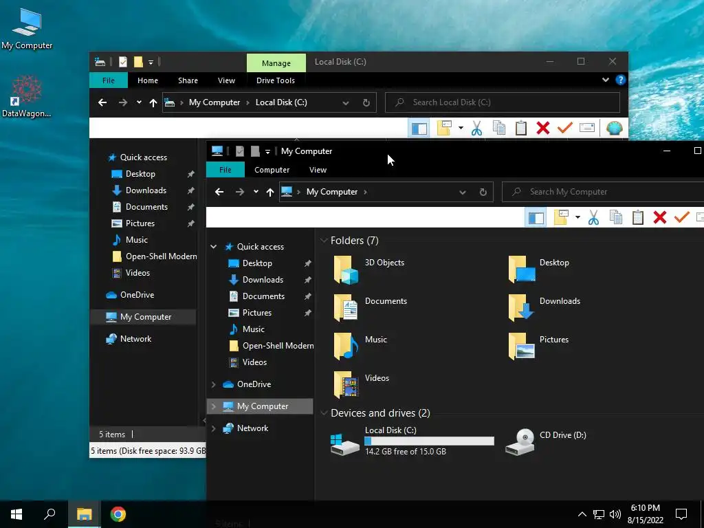This screenshot has height=528, width=704.
Task: Click Local Disk (C:) capacity bar
Action: coord(429,441)
